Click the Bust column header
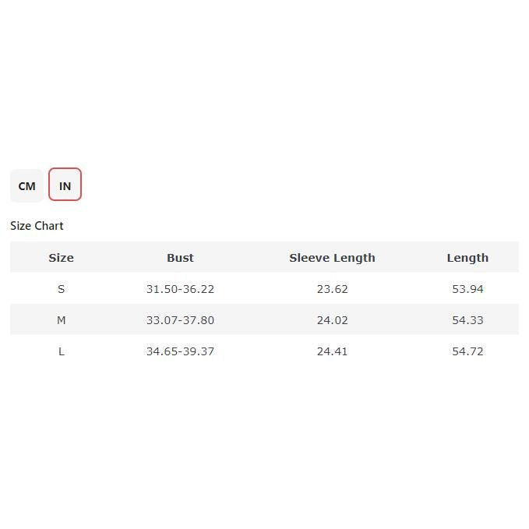Screen dimensions: 529x529 click(x=180, y=258)
